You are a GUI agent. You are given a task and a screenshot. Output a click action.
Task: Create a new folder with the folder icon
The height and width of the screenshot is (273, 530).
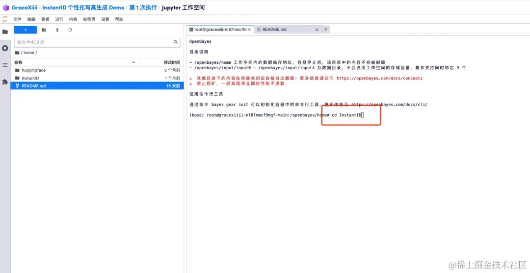point(44,30)
